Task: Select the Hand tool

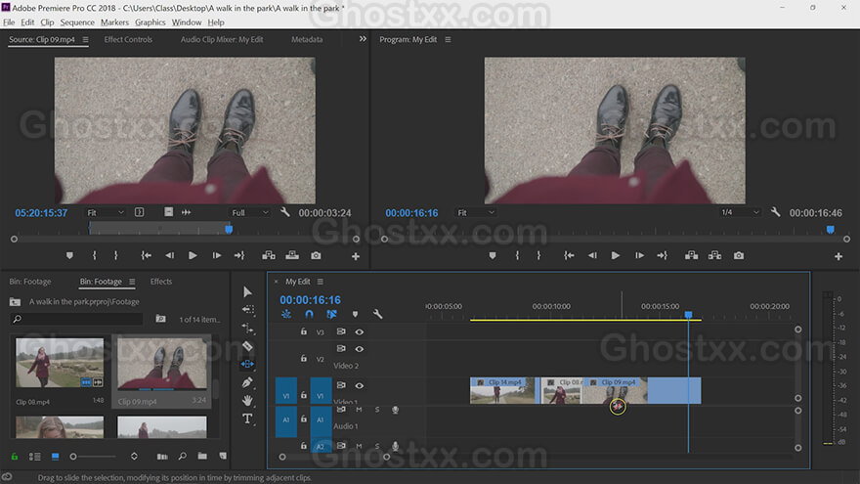Action: tap(247, 401)
